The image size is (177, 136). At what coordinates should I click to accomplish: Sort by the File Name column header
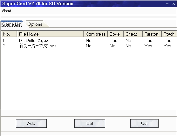coord(50,34)
